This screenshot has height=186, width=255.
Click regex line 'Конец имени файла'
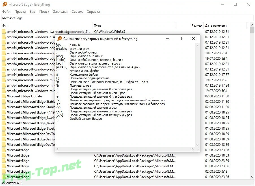(84, 74)
